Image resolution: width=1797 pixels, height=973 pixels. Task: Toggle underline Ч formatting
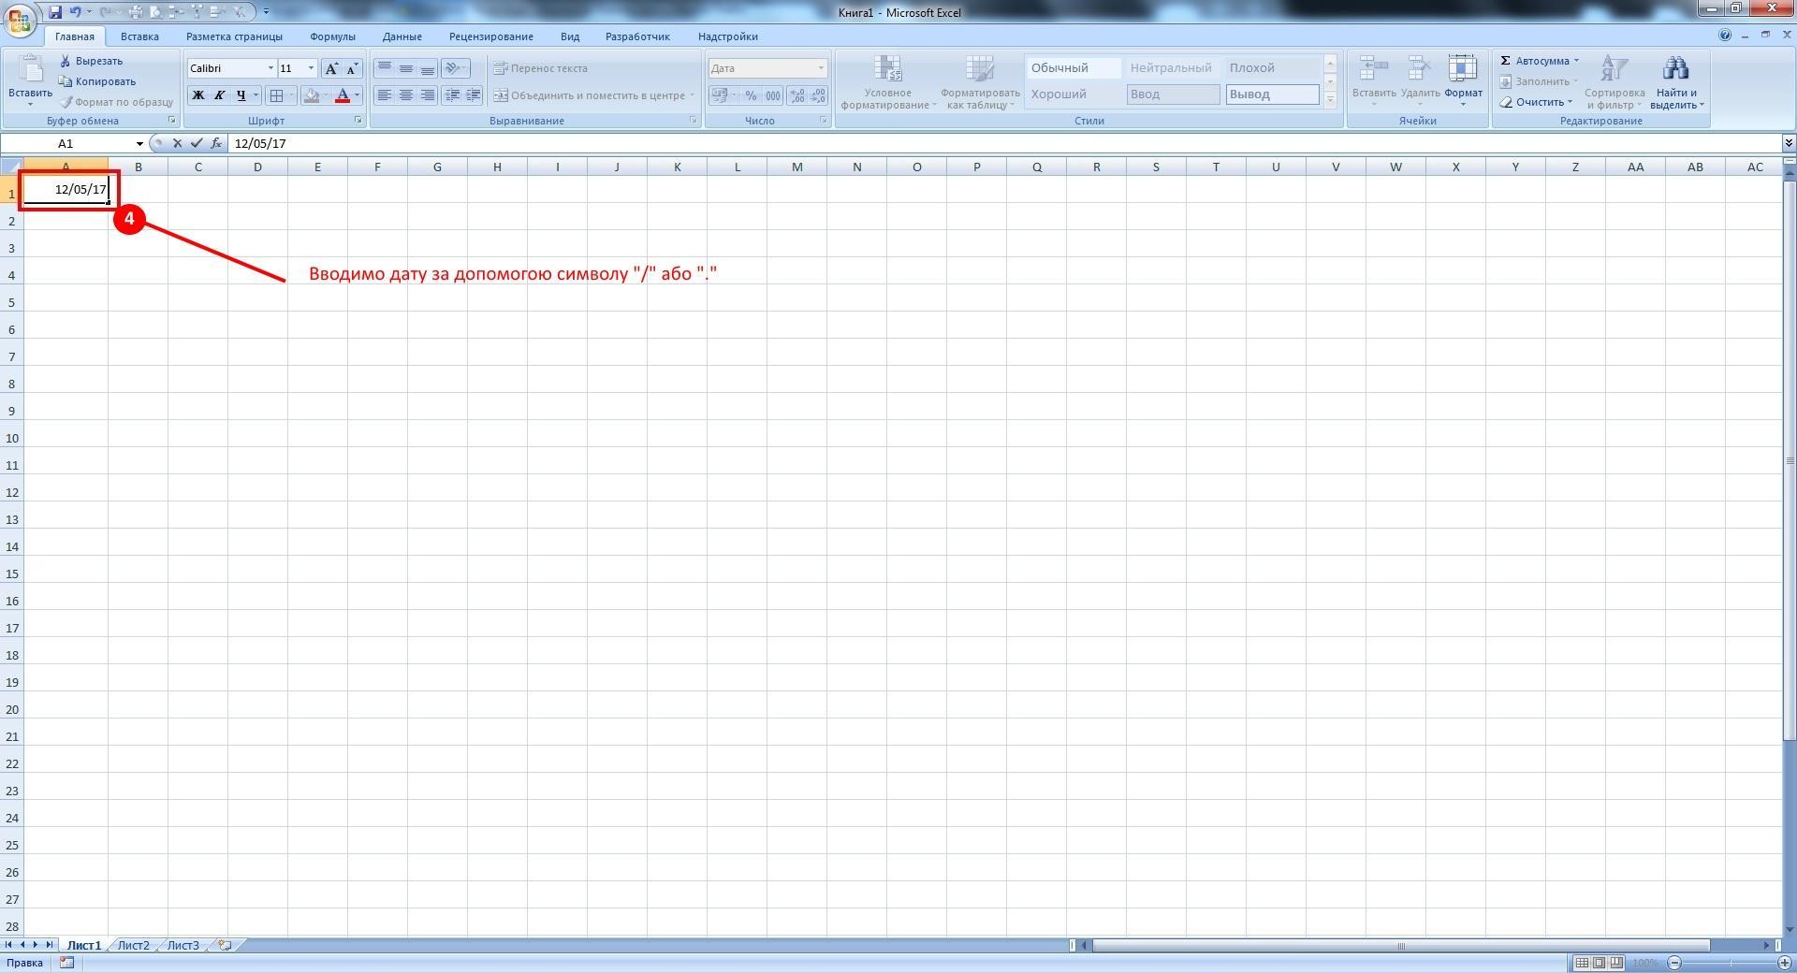pos(241,95)
